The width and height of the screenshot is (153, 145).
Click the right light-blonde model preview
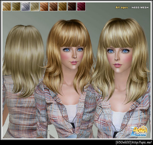click(121, 78)
